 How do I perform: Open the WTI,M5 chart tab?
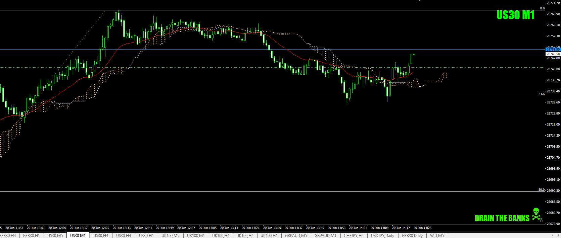coord(437,236)
